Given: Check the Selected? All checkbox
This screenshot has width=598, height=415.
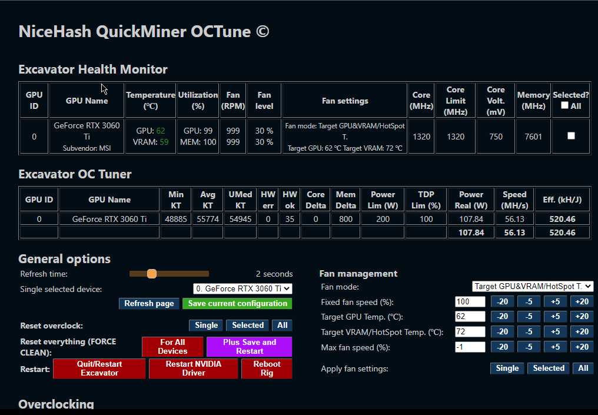Looking at the screenshot, I should pyautogui.click(x=565, y=105).
